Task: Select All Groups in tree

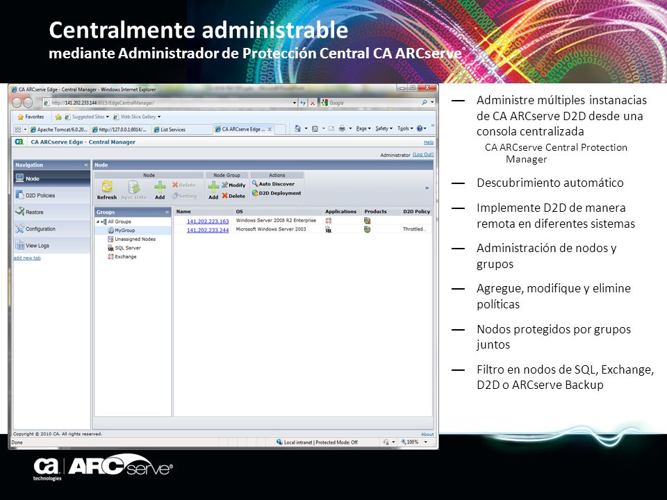Action: click(x=119, y=222)
